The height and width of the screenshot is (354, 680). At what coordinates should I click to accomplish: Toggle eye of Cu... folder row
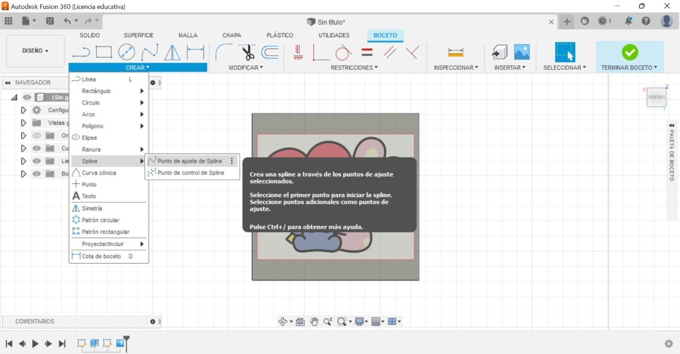[x=36, y=148]
